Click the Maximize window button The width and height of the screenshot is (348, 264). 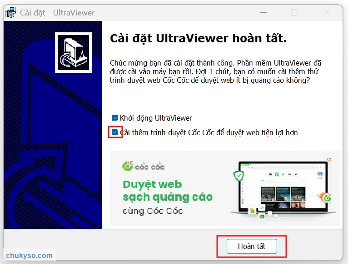(x=294, y=12)
